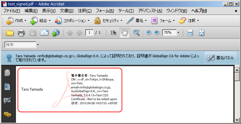Toggle Fit Width view mode
This screenshot has height=124, width=241.
coord(190,33)
